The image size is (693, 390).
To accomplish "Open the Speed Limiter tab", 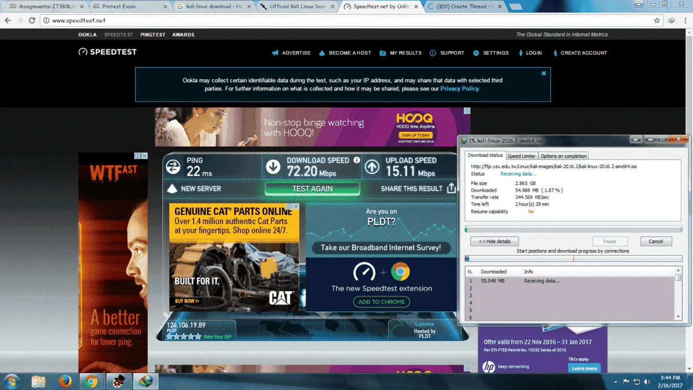I will pos(521,156).
